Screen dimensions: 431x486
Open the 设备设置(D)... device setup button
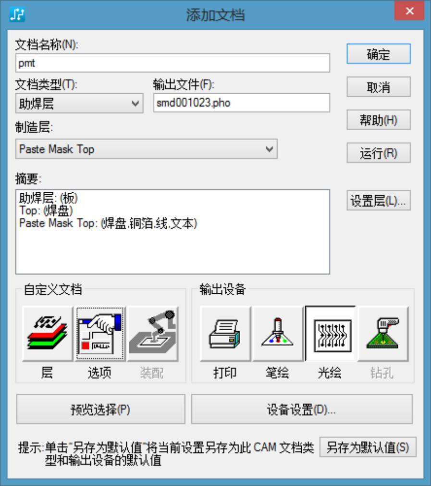coord(302,409)
